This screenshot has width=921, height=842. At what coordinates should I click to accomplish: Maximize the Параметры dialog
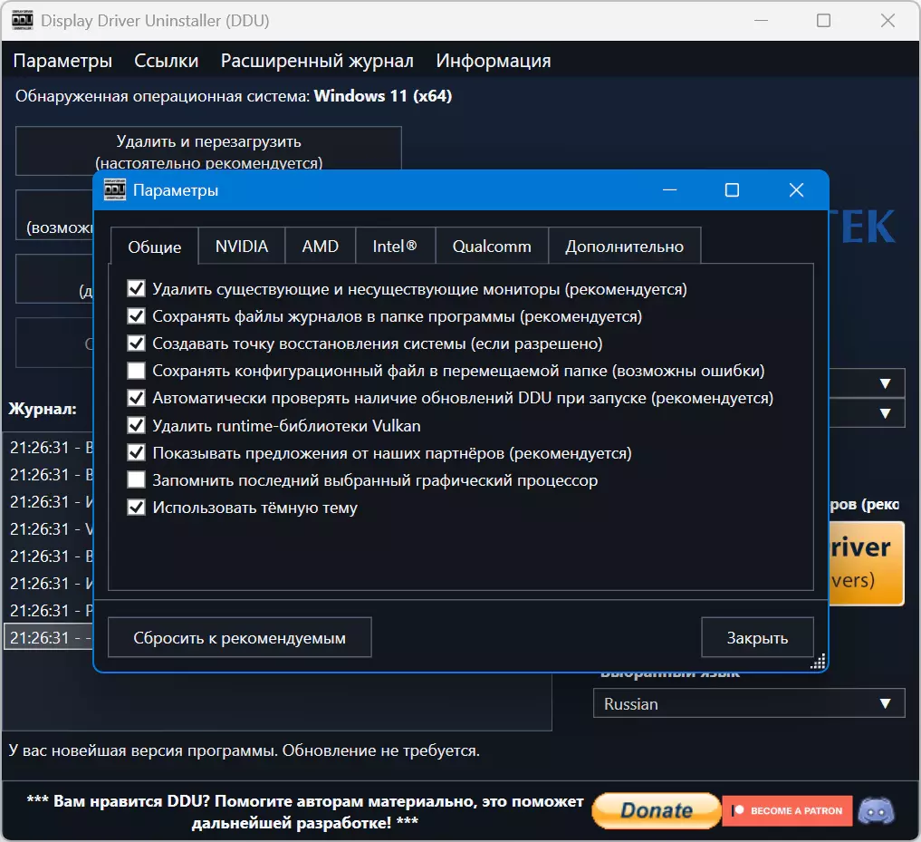[x=732, y=190]
